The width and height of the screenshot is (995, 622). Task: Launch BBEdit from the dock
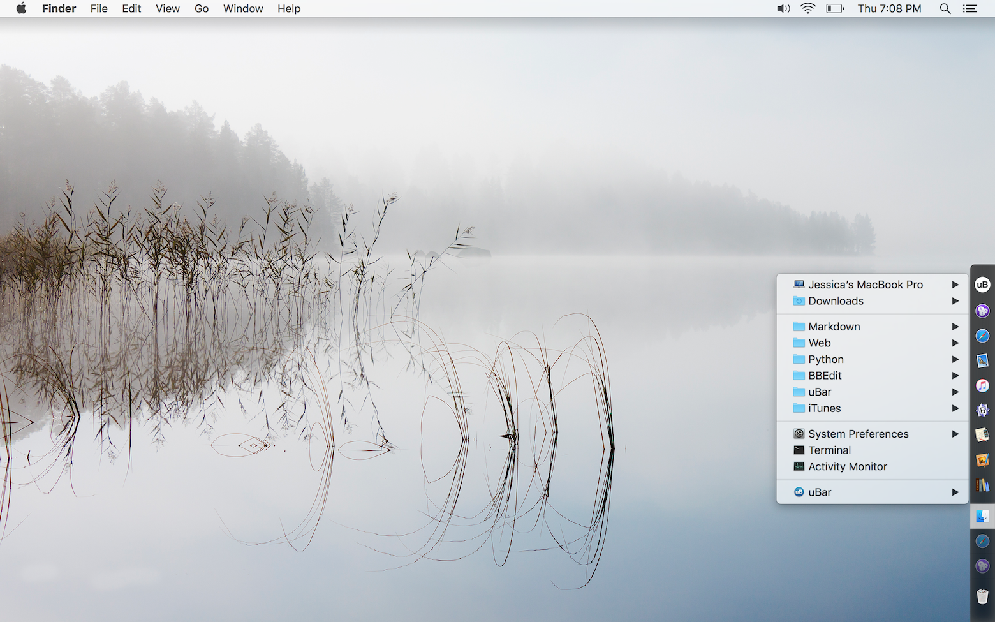click(x=982, y=410)
